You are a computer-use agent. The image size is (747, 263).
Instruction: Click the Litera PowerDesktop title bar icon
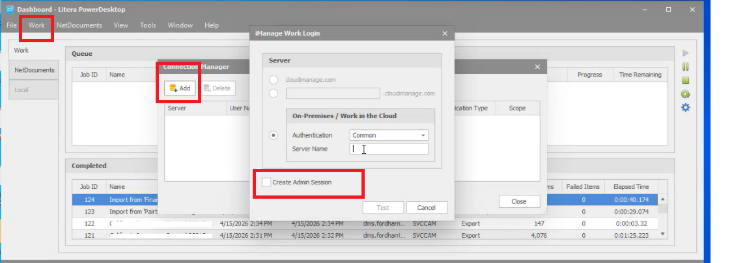tap(10, 10)
